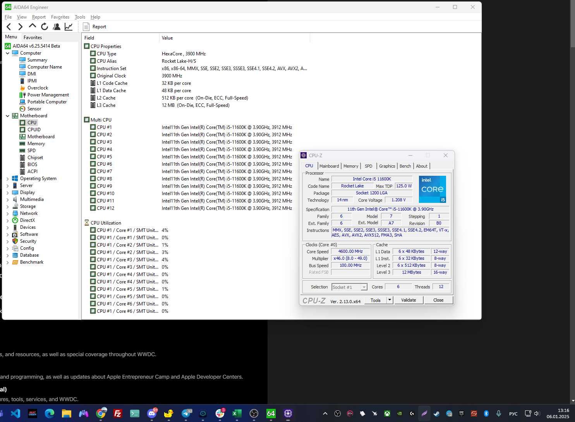Select the ACPI tree item
This screenshot has width=575, height=422.
coord(33,172)
